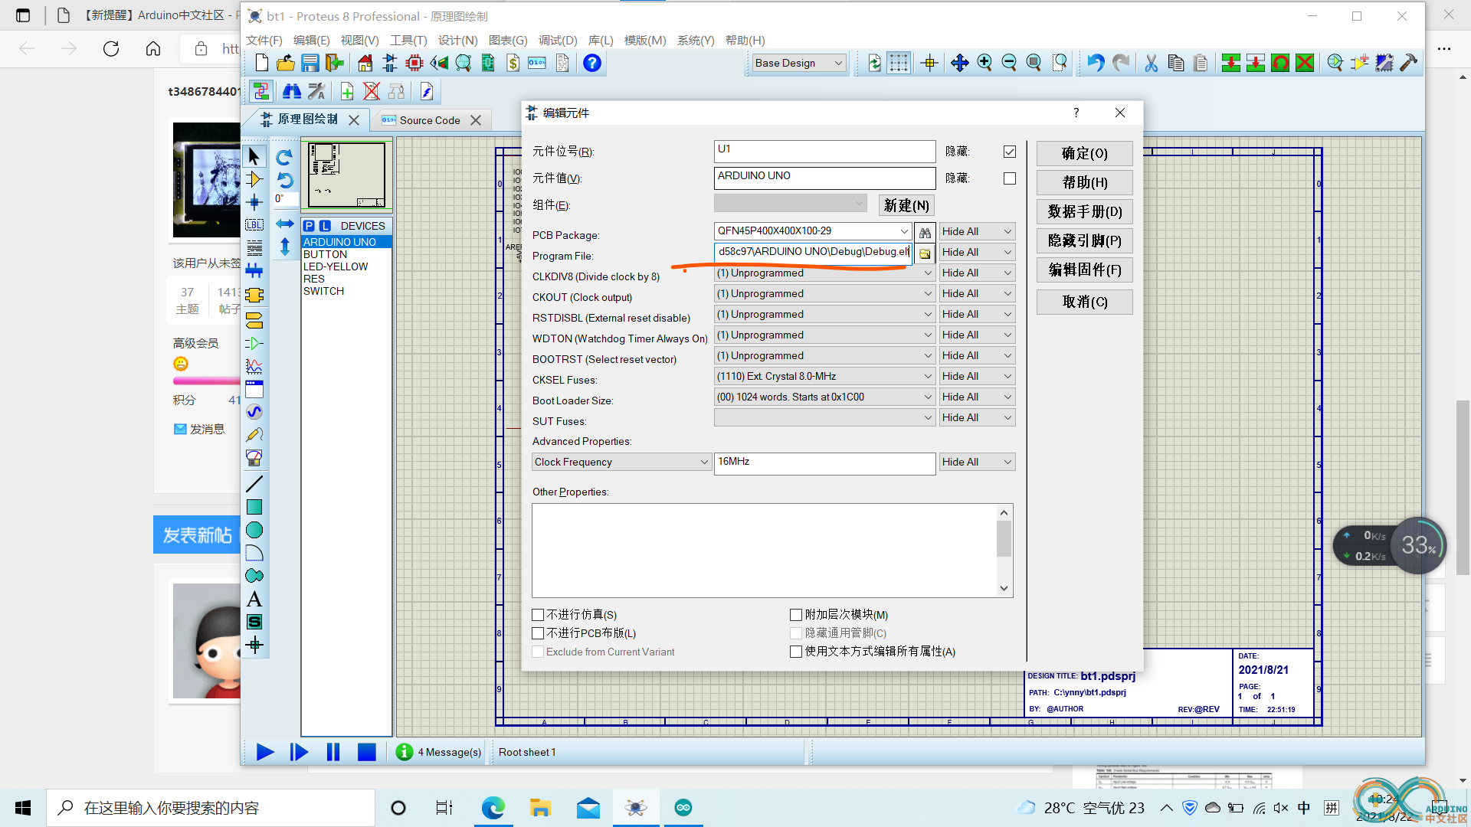Click the P pick devices button
This screenshot has width=1471, height=827.
[x=309, y=226]
